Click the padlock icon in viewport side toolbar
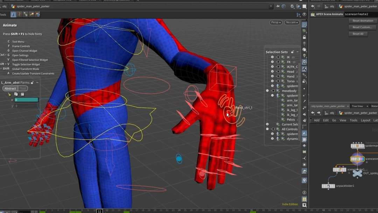Image resolution: width=378 pixels, height=213 pixels. [x=304, y=37]
